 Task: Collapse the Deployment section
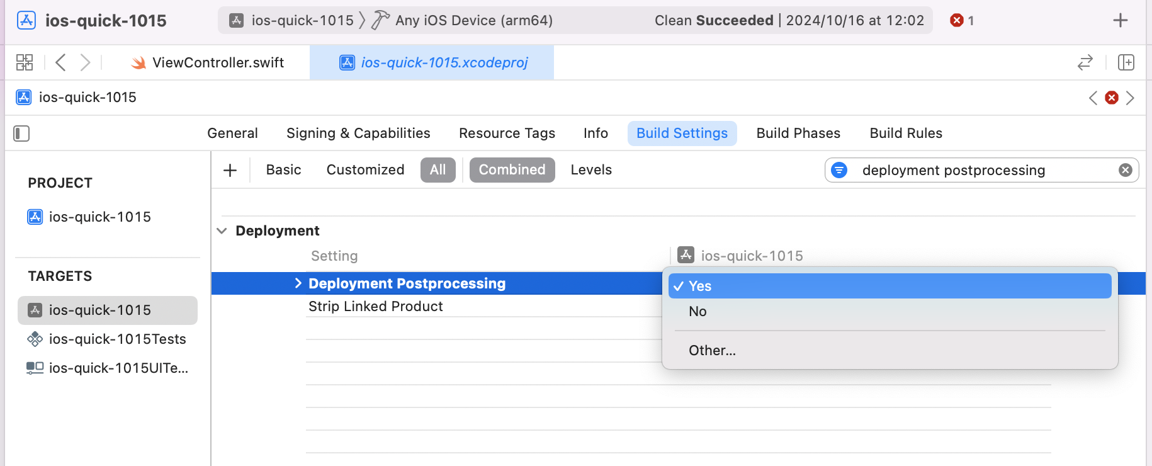pos(222,231)
